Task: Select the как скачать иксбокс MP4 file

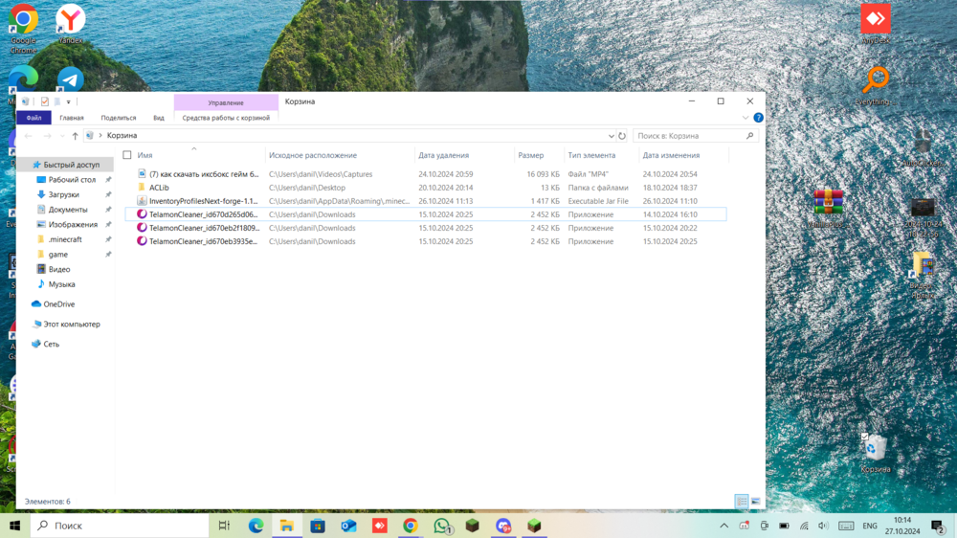Action: pyautogui.click(x=426, y=174)
